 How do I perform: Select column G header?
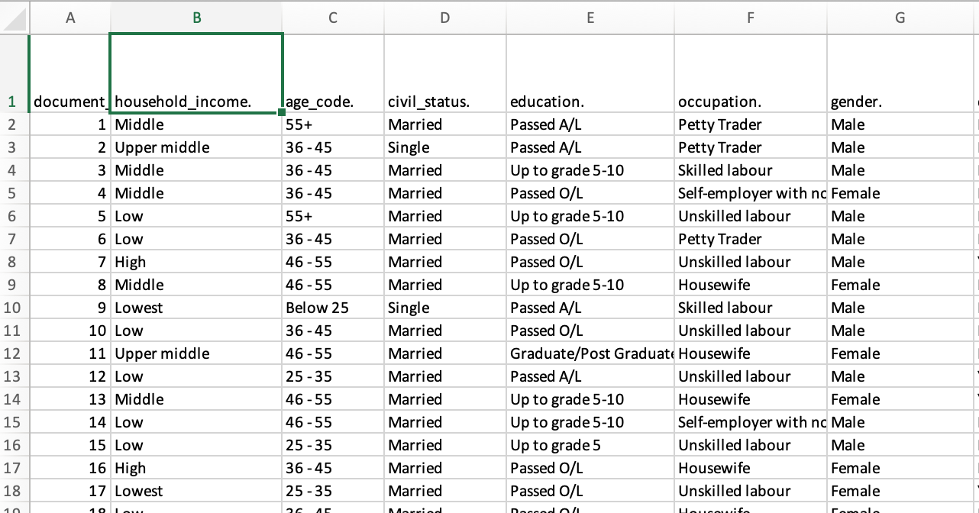point(900,18)
